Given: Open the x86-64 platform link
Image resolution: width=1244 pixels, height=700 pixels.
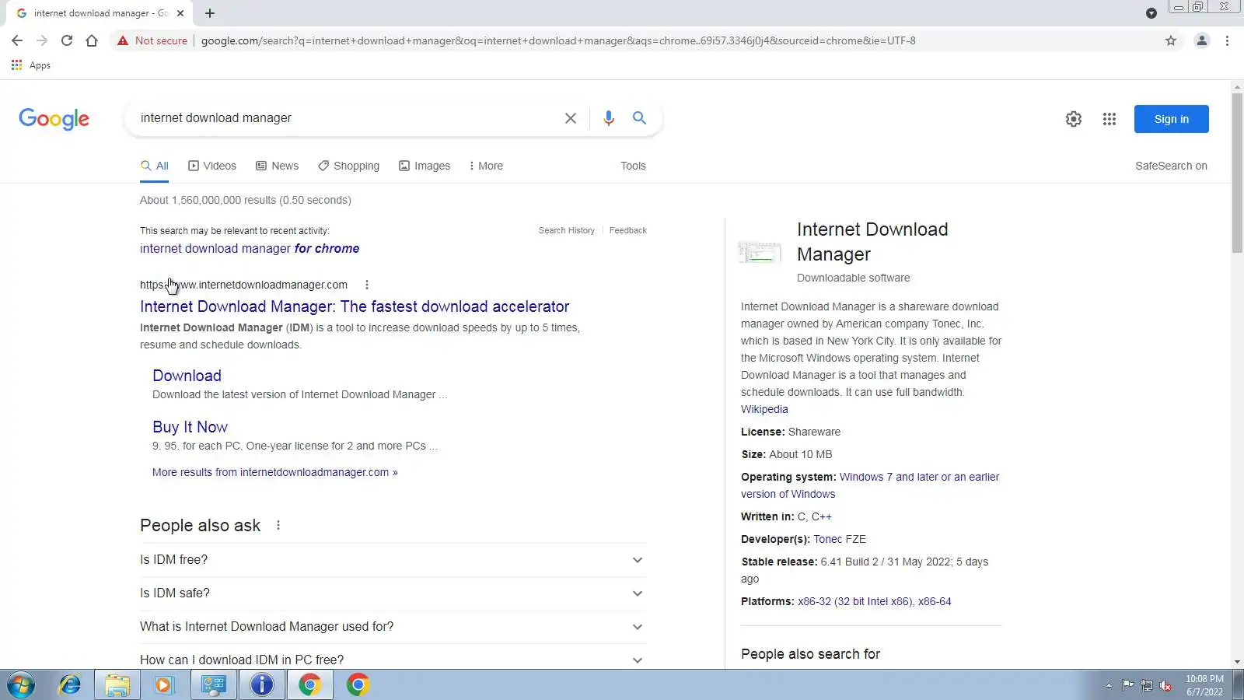Looking at the screenshot, I should pyautogui.click(x=935, y=601).
